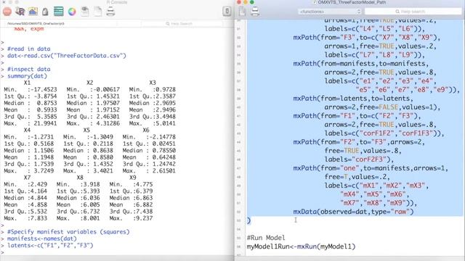Screen dimensions: 465x261
Task: Click the 'Min. :-17.4523' value for X1
Action: [31, 89]
